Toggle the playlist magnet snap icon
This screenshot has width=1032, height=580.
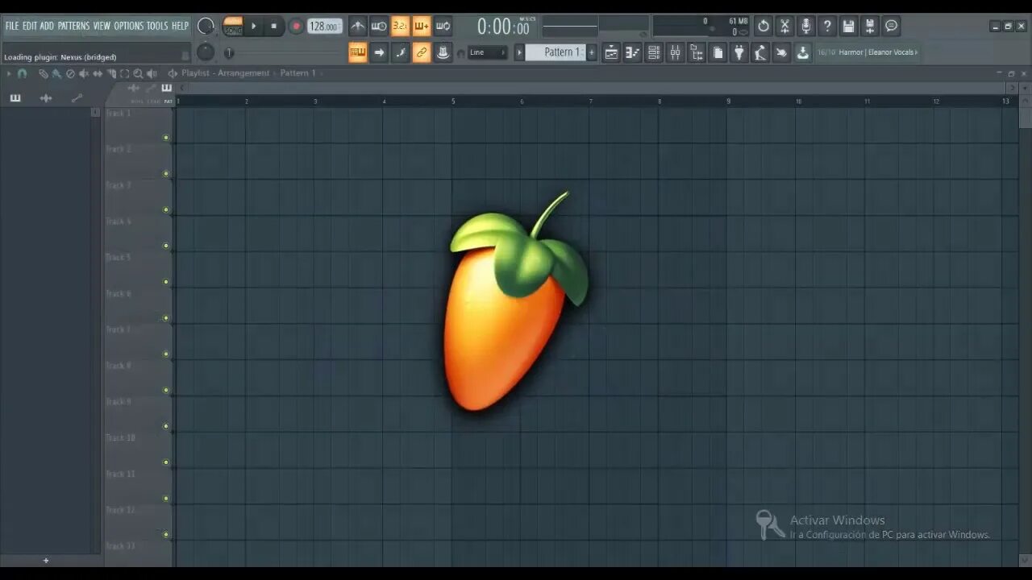click(22, 73)
